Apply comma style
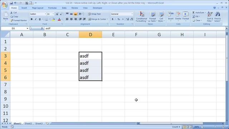Image resolution: width=229 pixels, height=129 pixels. click(x=123, y=19)
